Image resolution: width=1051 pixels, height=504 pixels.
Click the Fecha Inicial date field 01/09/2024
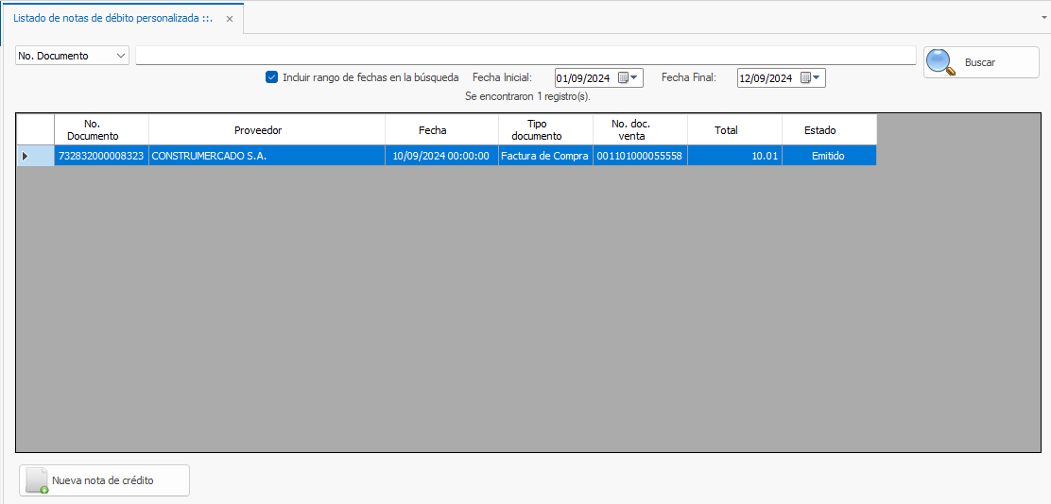pyautogui.click(x=584, y=78)
